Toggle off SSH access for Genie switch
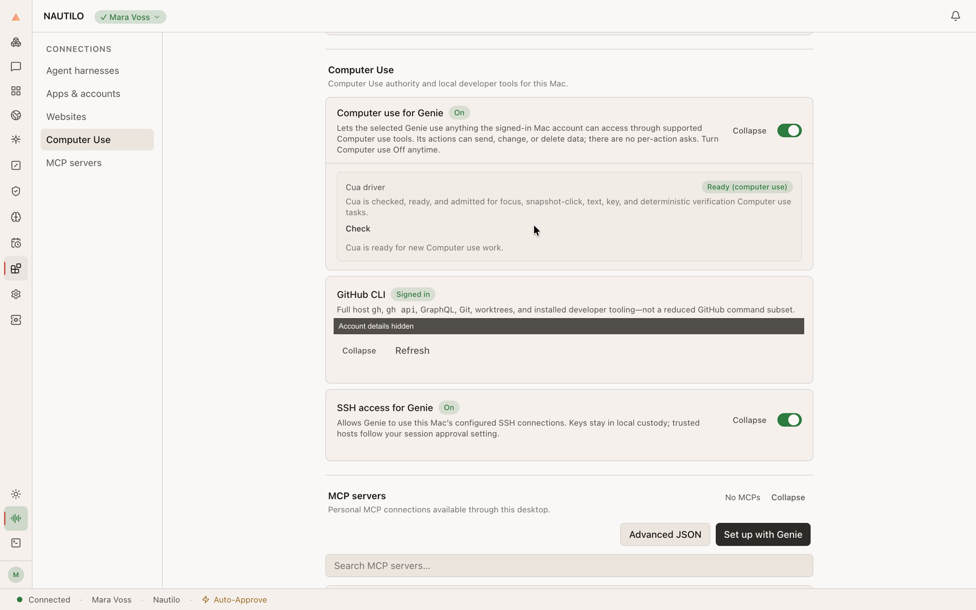Image resolution: width=976 pixels, height=610 pixels. click(x=789, y=420)
